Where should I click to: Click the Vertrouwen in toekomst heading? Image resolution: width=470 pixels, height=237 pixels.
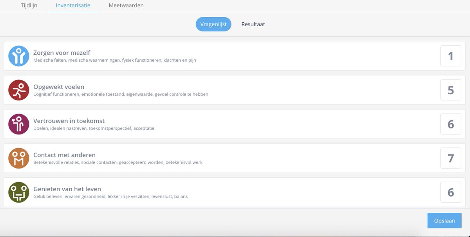click(69, 121)
